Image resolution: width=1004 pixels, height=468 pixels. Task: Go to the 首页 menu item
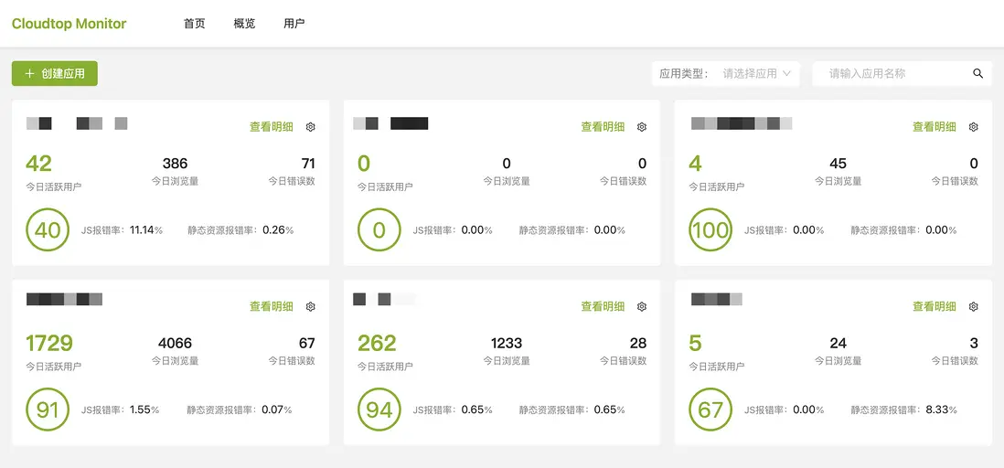coord(195,24)
